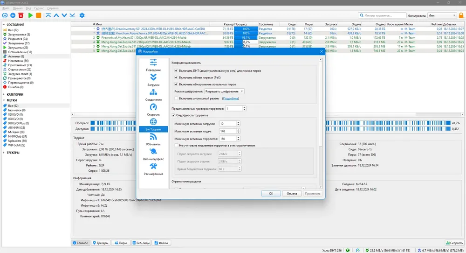This screenshot has height=253, width=466.
Task: Click the OK button in settings
Action: coord(271,193)
